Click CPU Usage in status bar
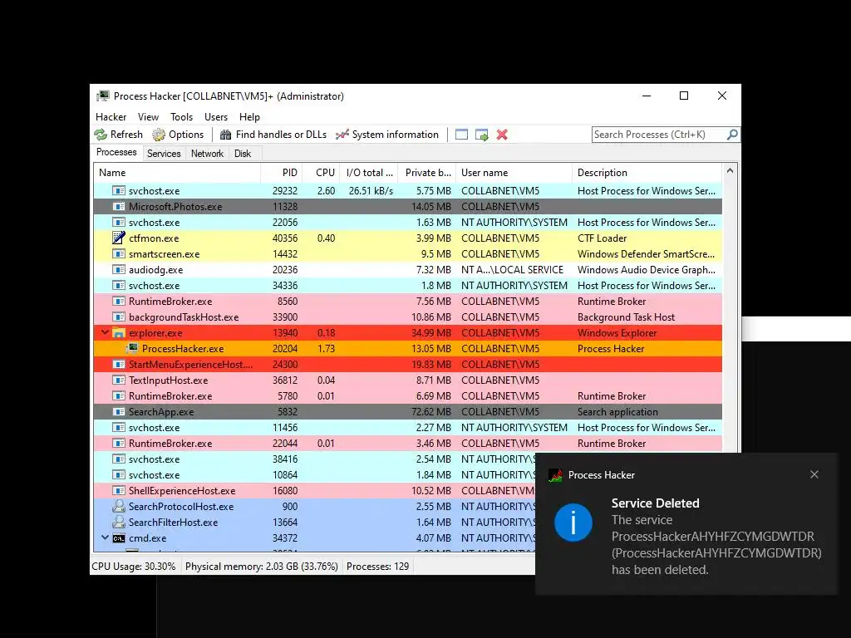This screenshot has width=851, height=638. click(x=134, y=567)
